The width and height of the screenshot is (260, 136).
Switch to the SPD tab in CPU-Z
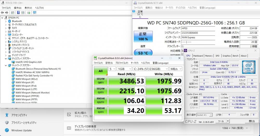[217, 56]
